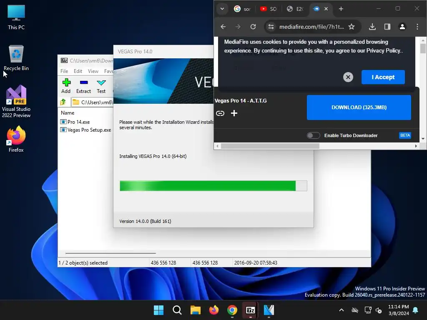Click DOWNLOAD (325.3MB) button
This screenshot has width=427, height=320.
click(x=359, y=107)
